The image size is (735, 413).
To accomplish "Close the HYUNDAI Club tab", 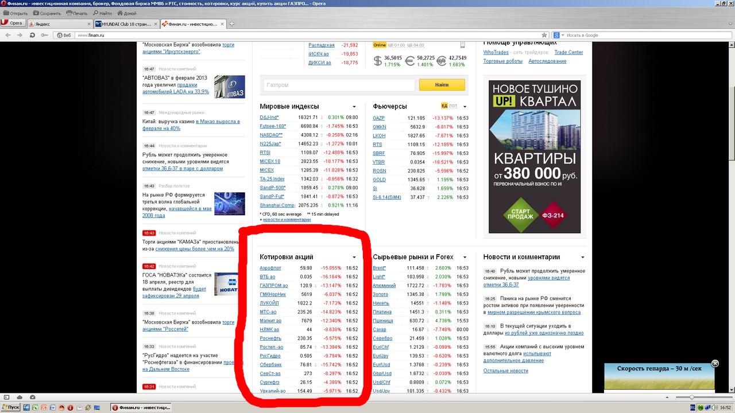I will click(156, 24).
